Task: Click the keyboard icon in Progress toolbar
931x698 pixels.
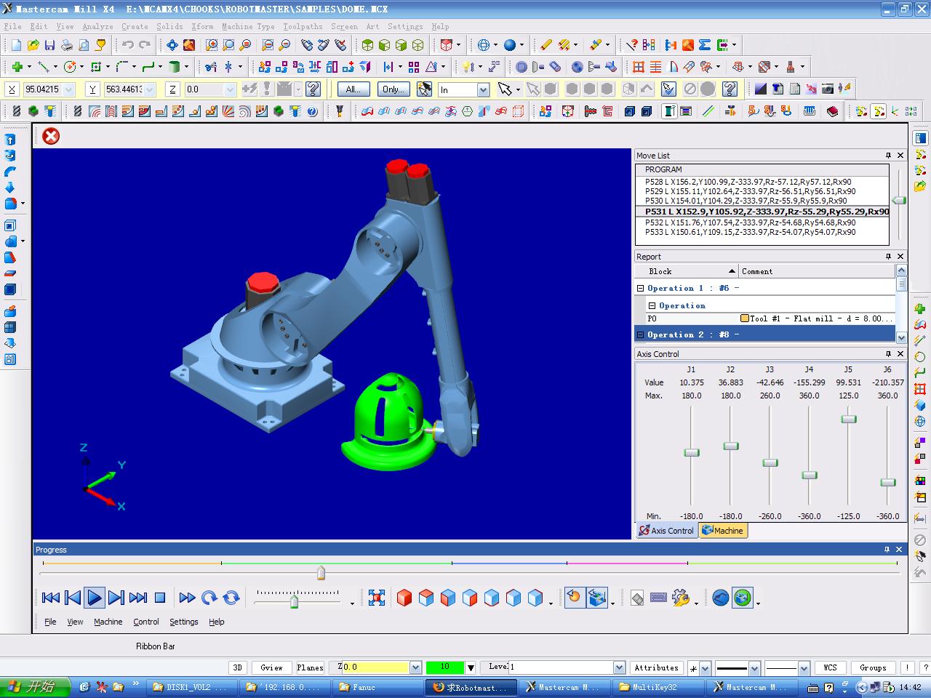Action: 659,598
